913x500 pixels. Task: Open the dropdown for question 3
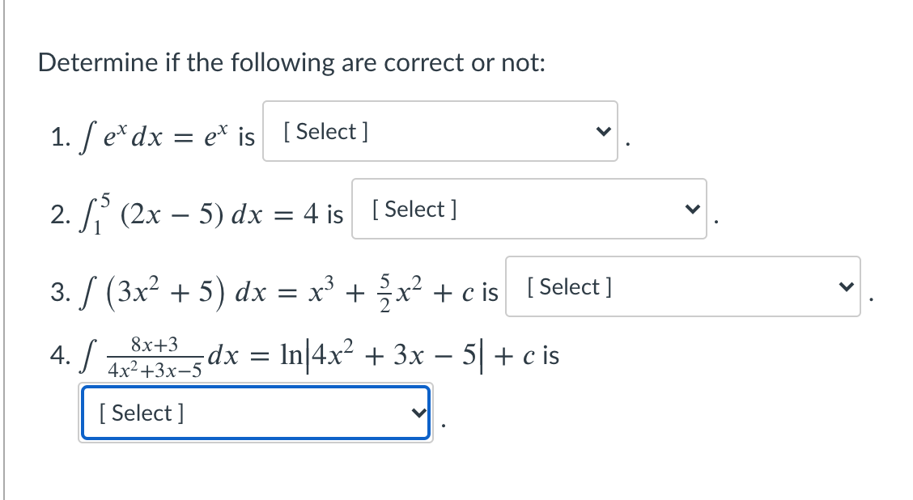click(682, 287)
